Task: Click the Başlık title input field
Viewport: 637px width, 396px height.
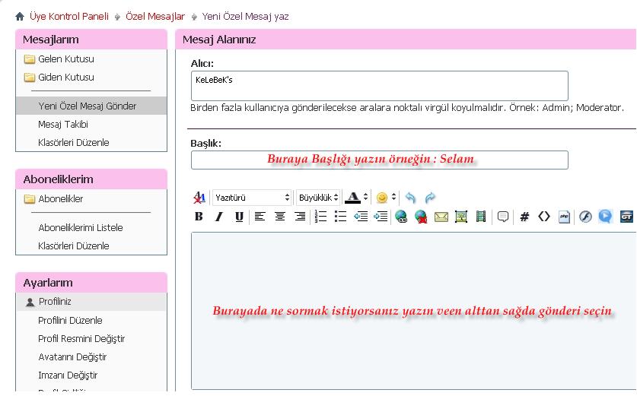Action: coord(379,160)
